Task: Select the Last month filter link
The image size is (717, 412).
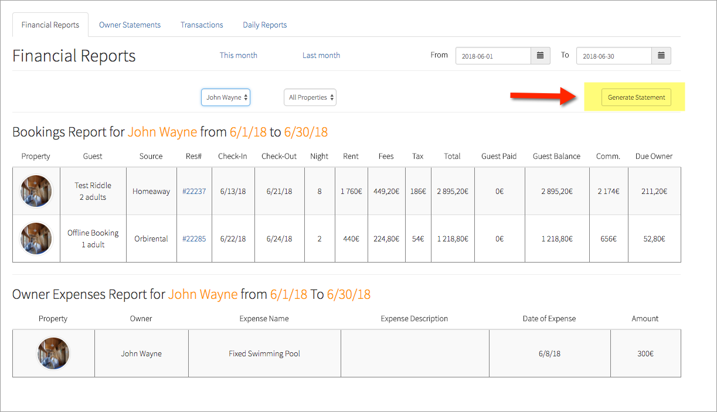Action: tap(321, 55)
